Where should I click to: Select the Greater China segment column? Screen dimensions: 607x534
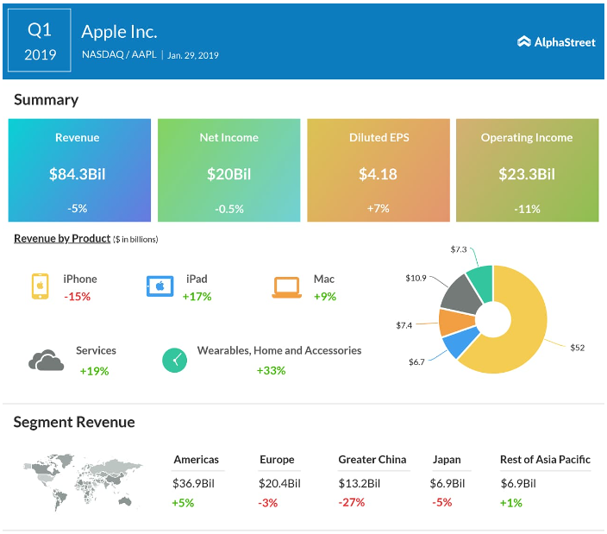point(372,481)
